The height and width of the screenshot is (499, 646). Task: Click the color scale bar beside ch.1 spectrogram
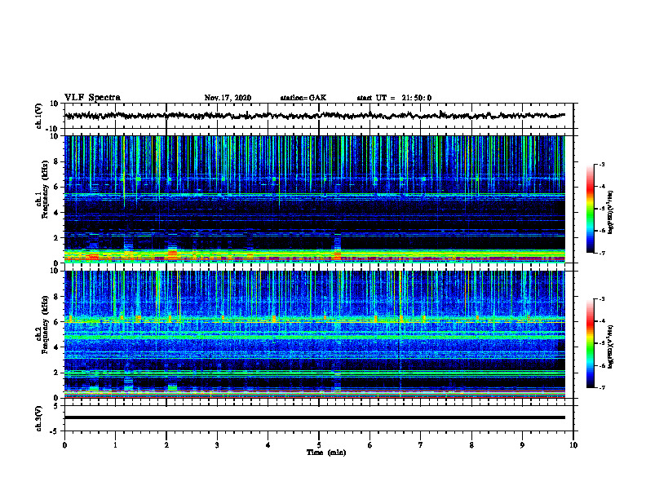pyautogui.click(x=590, y=209)
